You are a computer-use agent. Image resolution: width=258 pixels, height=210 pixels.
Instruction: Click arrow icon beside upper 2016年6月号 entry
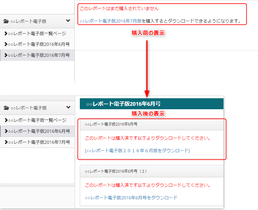click(x=6, y=44)
